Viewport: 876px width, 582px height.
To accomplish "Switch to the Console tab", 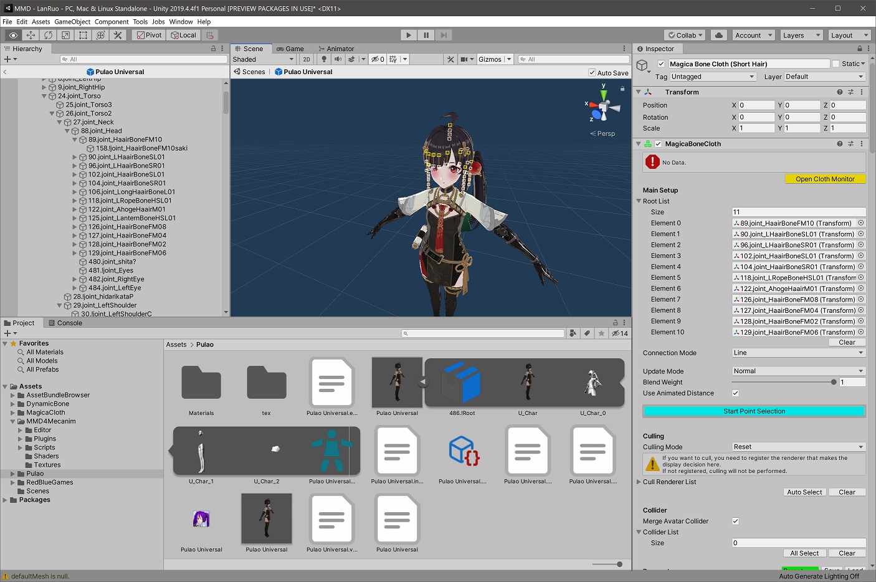I will click(65, 323).
